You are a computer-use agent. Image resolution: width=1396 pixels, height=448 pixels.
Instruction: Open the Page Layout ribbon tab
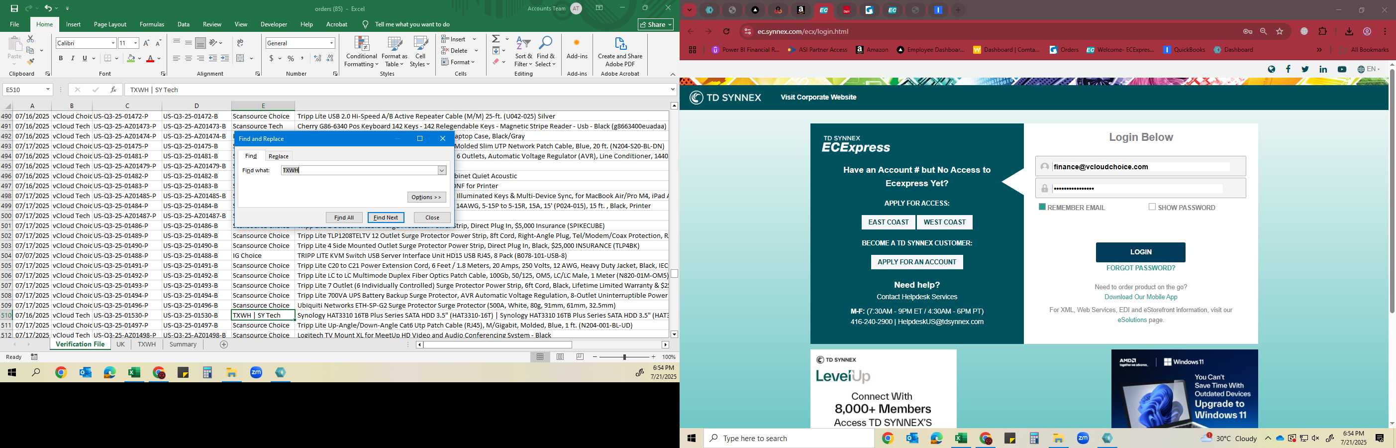pyautogui.click(x=110, y=24)
